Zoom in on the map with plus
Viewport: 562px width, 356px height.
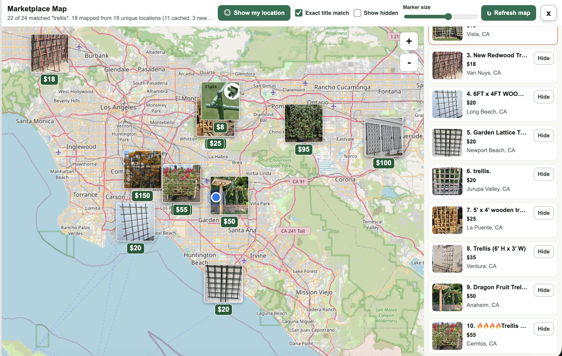pos(409,41)
